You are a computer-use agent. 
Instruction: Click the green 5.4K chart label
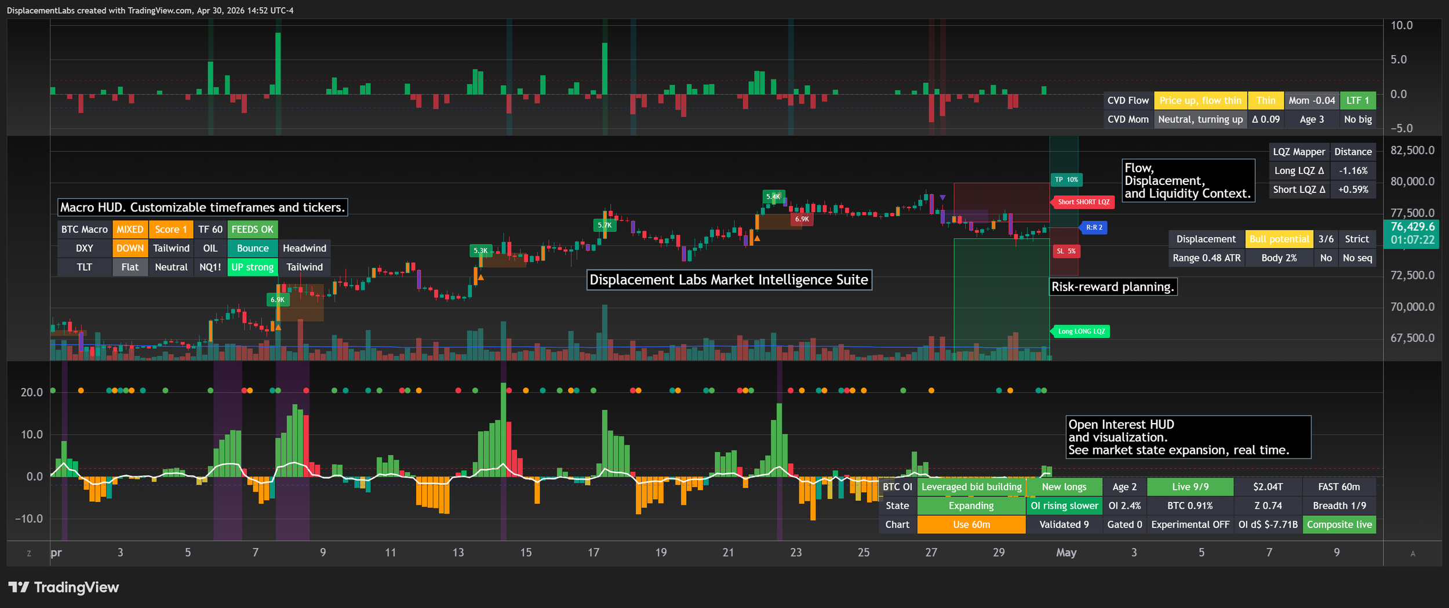click(x=773, y=196)
